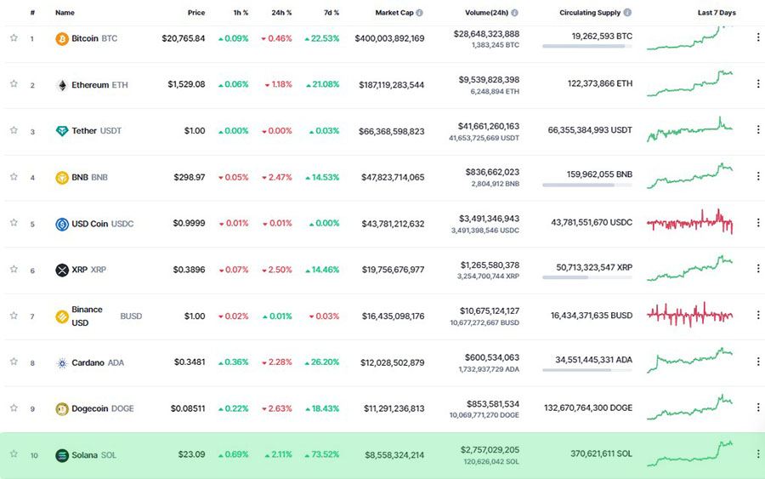
Task: Click Solana 7d change 73.52%
Action: pyautogui.click(x=322, y=454)
